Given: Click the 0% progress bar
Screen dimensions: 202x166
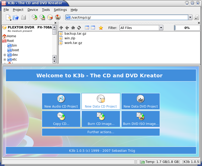Looking at the screenshot, I should pyautogui.click(x=187, y=28).
